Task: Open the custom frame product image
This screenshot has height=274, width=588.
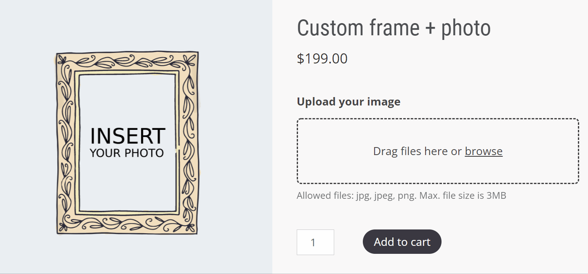Action: coord(127,143)
